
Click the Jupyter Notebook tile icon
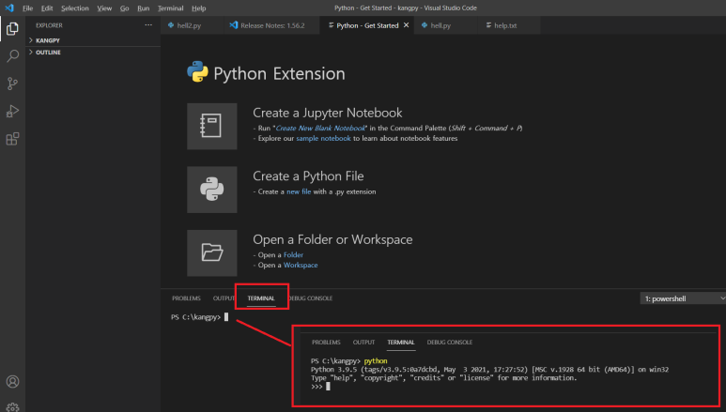tap(212, 127)
